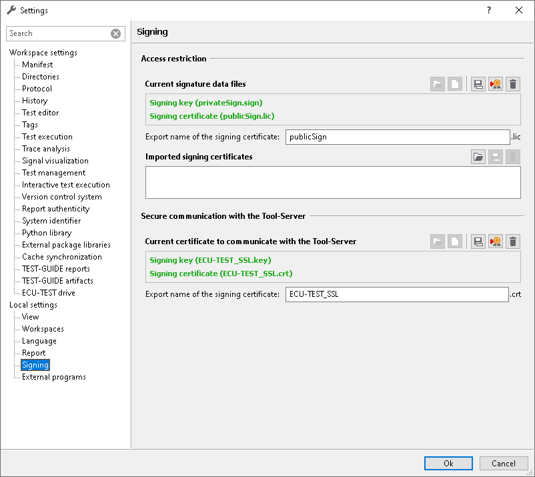Viewport: 535px width, 477px height.
Task: Click the empty imported signing certificates list
Action: [333, 183]
